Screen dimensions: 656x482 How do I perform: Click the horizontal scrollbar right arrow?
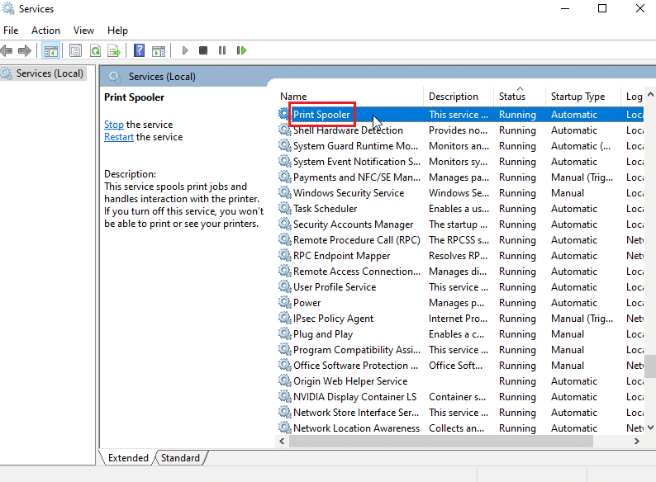click(637, 441)
